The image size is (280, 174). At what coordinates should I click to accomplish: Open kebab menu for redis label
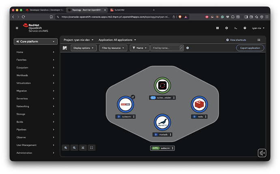pos(206,117)
